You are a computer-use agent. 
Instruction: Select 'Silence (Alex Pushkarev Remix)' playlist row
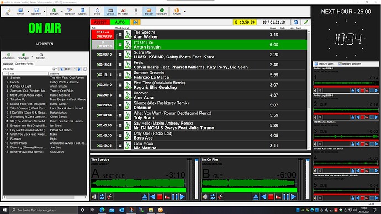point(199,105)
